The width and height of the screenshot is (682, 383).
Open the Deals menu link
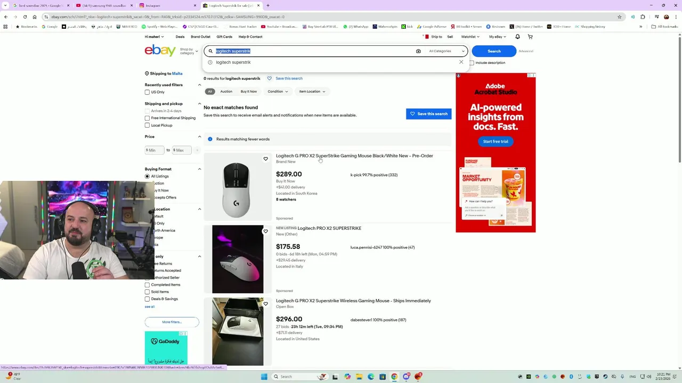[x=180, y=37]
